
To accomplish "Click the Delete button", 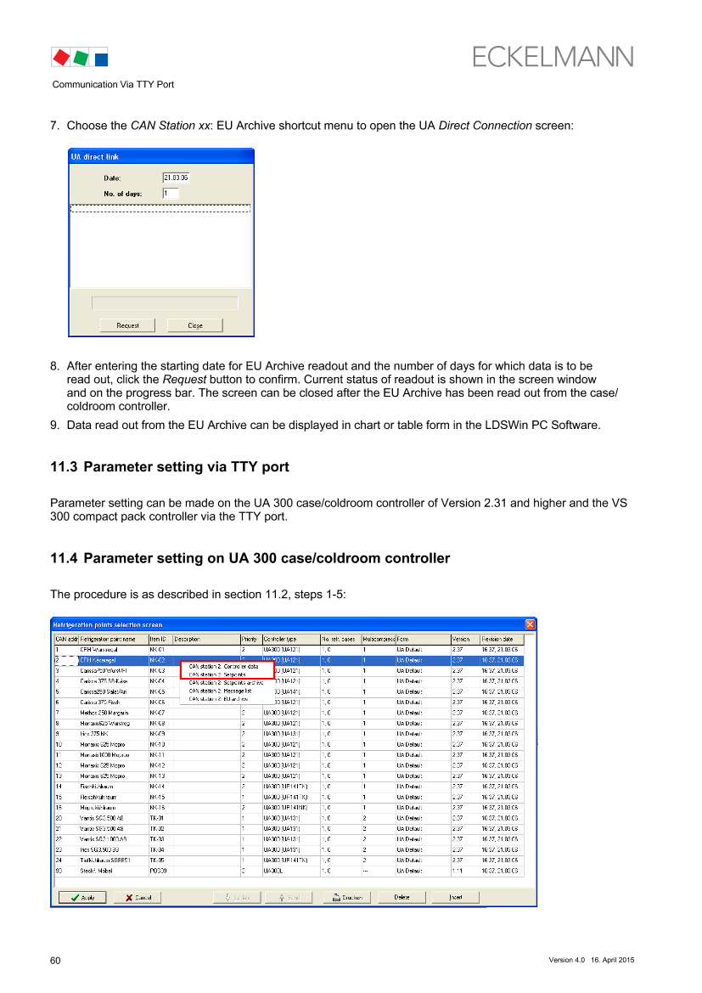I will pyautogui.click(x=402, y=897).
